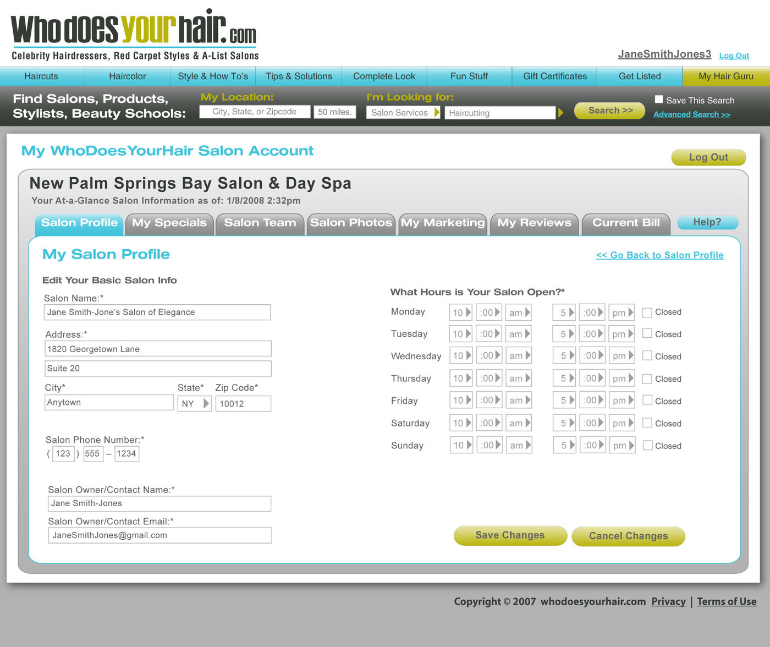Screen dimensions: 770x647
Task: Open Wednesday opening minutes dropdown
Action: 489,355
